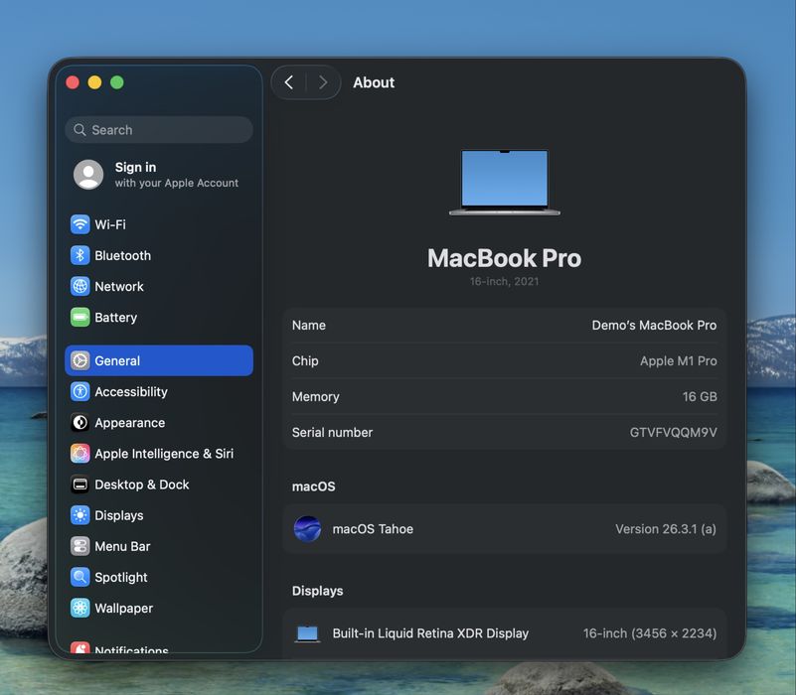Image resolution: width=796 pixels, height=695 pixels.
Task: Open Network via its globe icon
Action: coord(80,286)
